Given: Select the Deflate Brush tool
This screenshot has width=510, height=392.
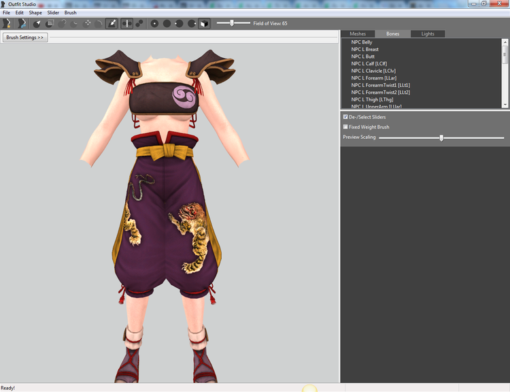Looking at the screenshot, I should (x=74, y=23).
